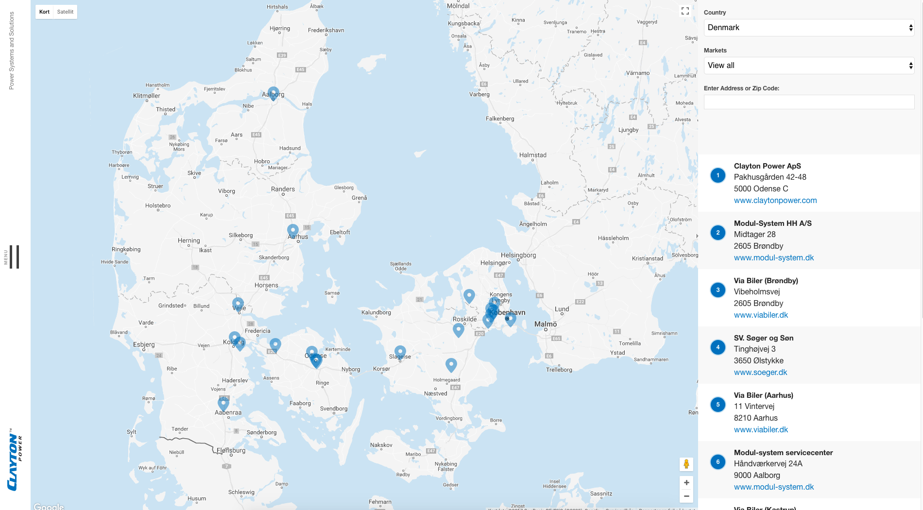Select result number 6 Modul-system servicecenter
923x510 pixels.
tap(718, 462)
